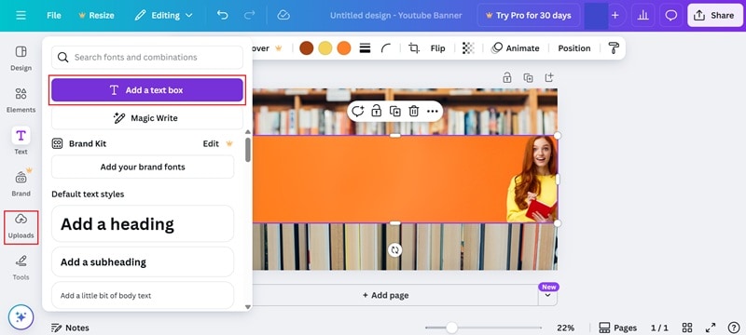Open more options three dots
This screenshot has width=746, height=335.
coord(432,111)
